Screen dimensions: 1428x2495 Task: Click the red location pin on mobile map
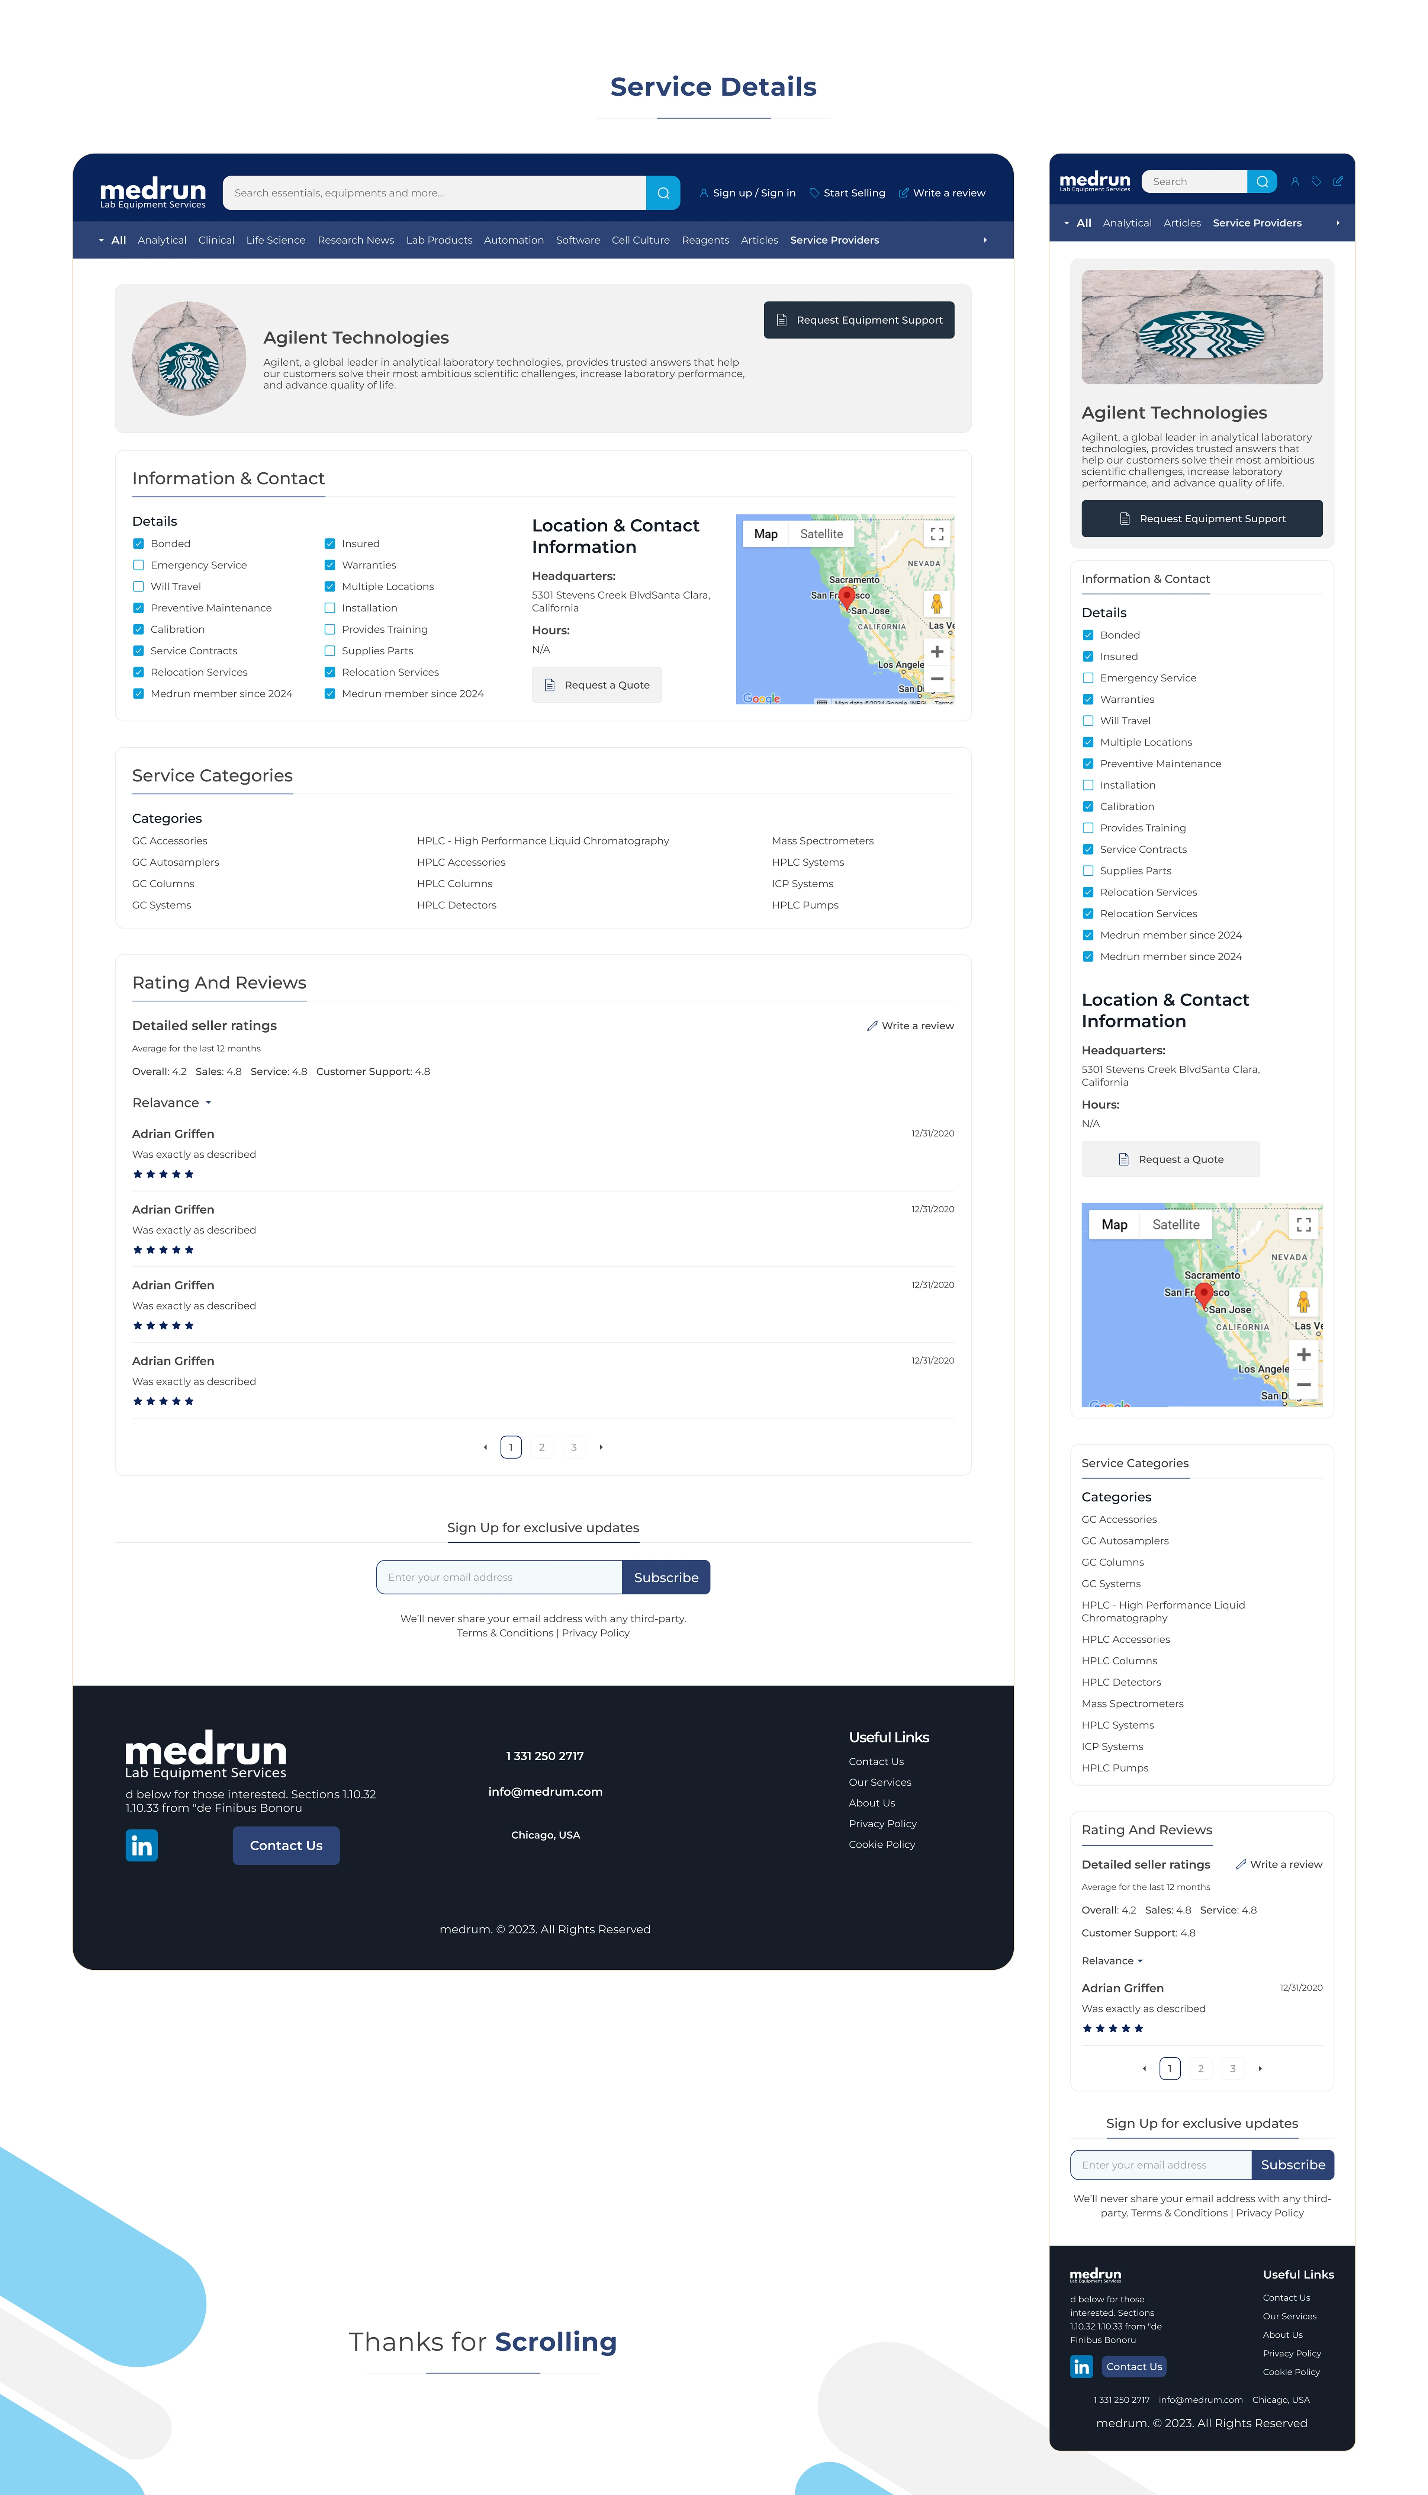pyautogui.click(x=1205, y=1295)
